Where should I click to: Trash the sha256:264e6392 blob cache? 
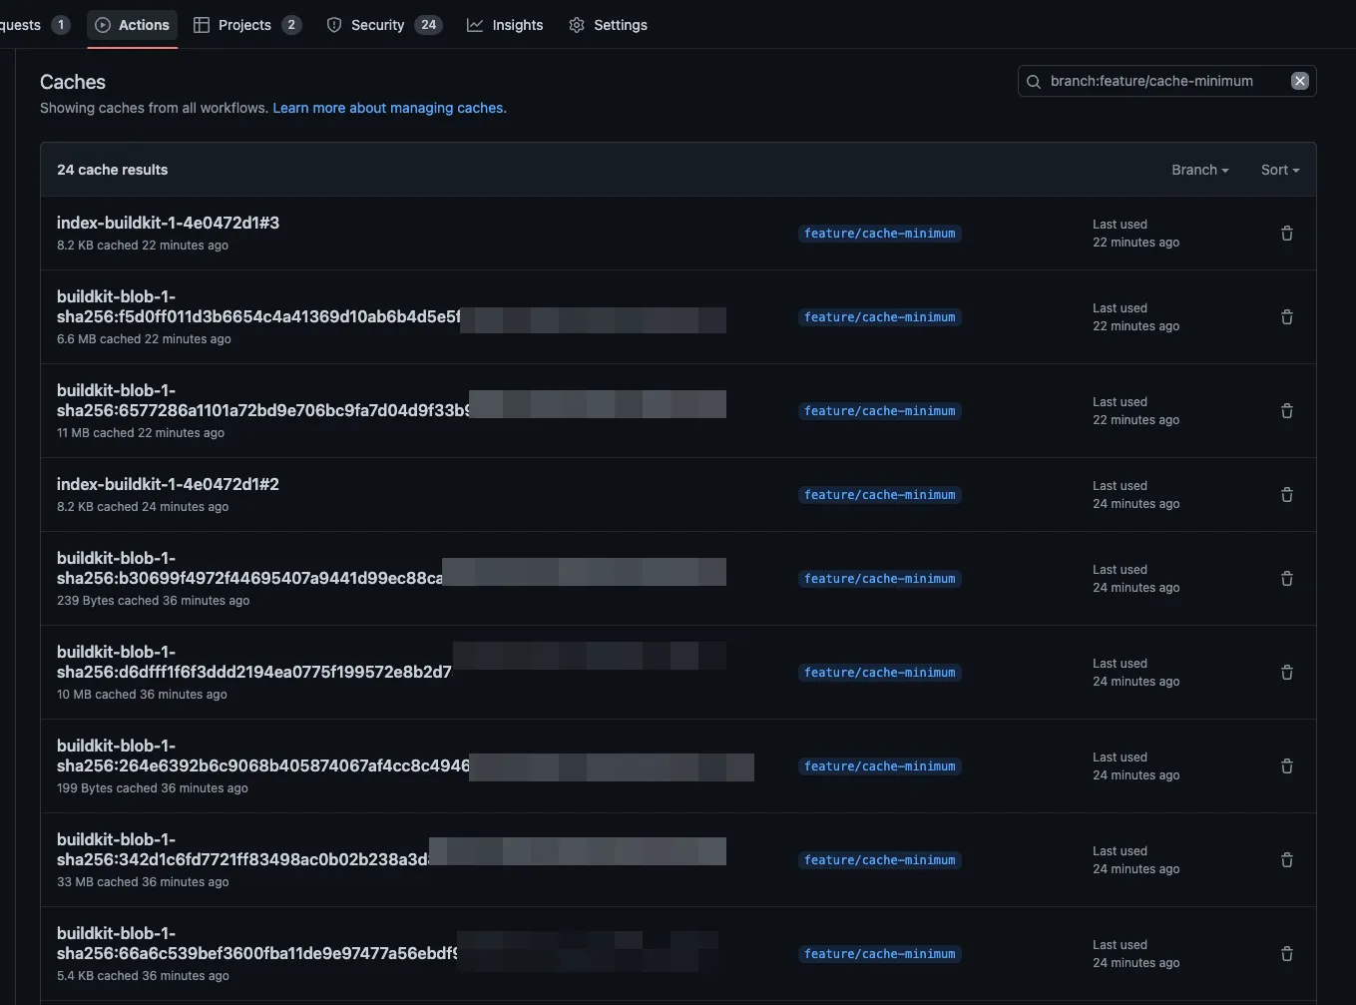1286,766
